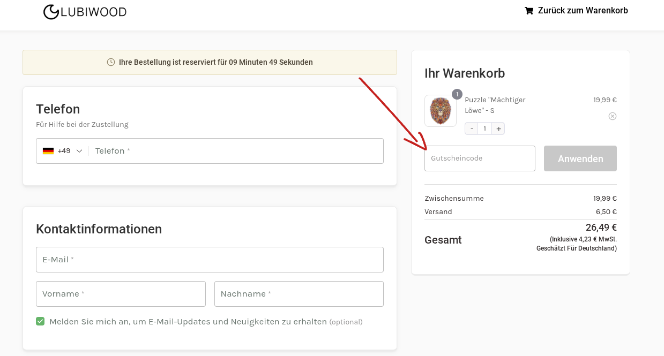Go back via Zurück zum Warenkorb
Image resolution: width=664 pixels, height=356 pixels.
coord(576,11)
